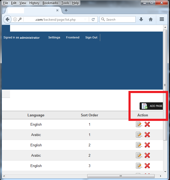Screen dimensions: 170x180
Task: Reload the page with refresh icon
Action: pos(93,19)
